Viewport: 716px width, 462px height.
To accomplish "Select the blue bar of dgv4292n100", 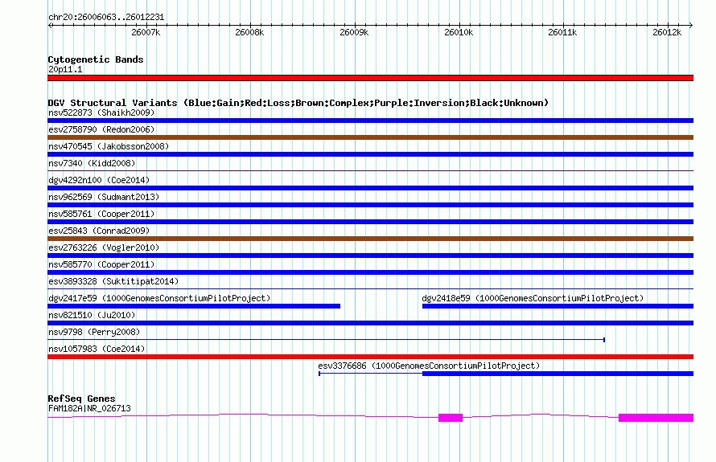I will 370,188.
